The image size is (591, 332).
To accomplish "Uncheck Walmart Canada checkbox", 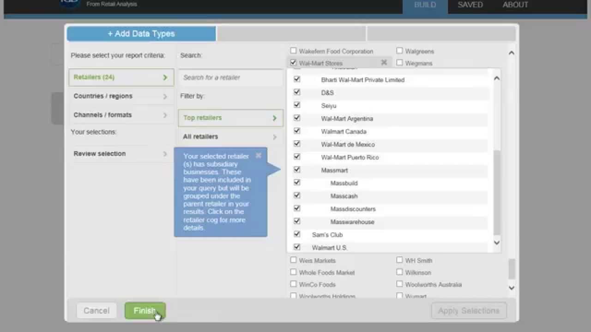I will point(297,130).
